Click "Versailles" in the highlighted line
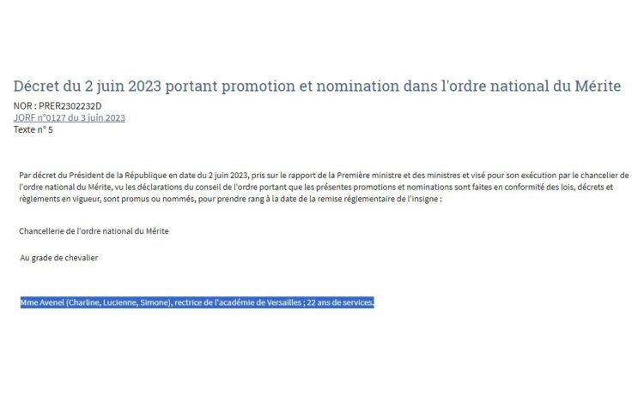The height and width of the screenshot is (394, 644). point(284,302)
